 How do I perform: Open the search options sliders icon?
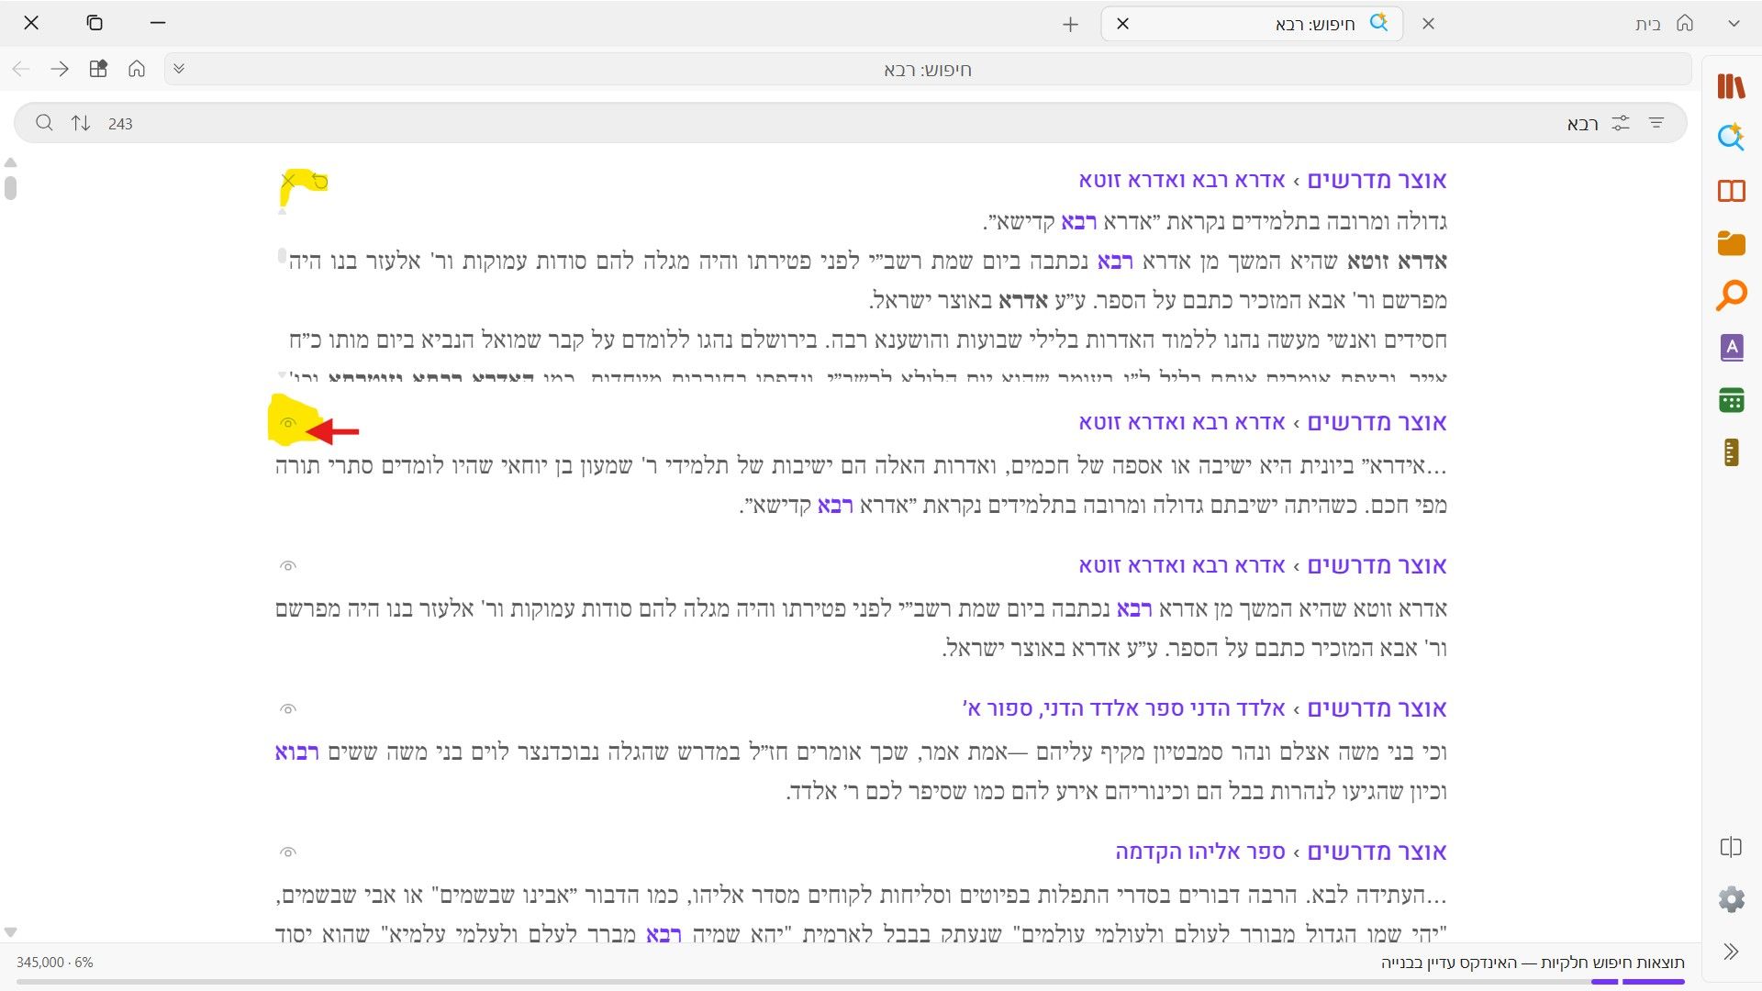1621,123
